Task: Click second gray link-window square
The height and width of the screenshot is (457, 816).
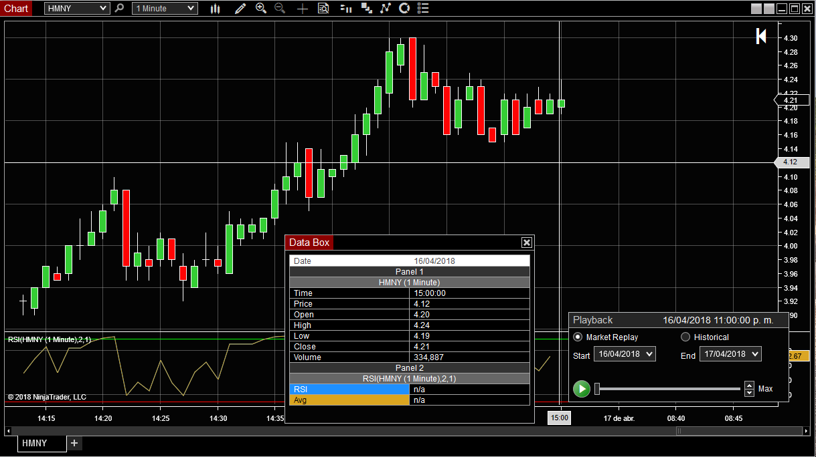Action: click(x=769, y=9)
